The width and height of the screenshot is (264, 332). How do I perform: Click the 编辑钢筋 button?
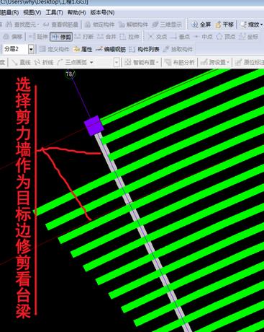coord(111,49)
